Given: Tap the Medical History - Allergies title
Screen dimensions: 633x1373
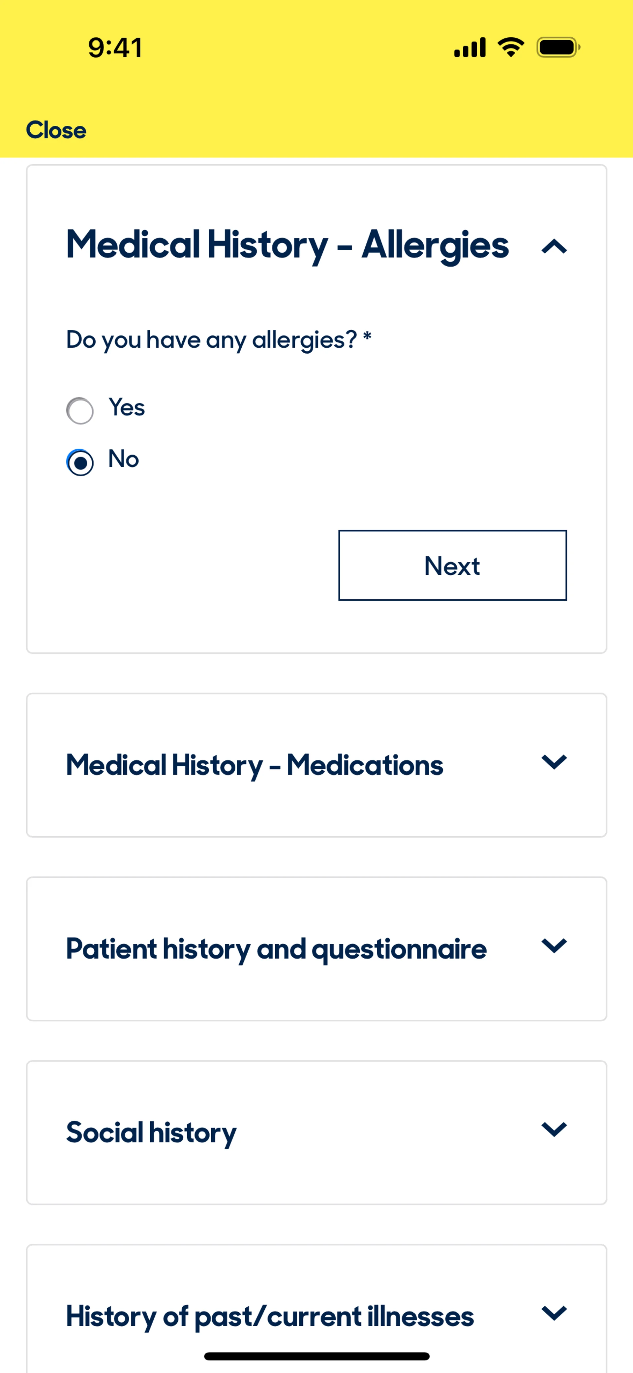Looking at the screenshot, I should [x=287, y=245].
